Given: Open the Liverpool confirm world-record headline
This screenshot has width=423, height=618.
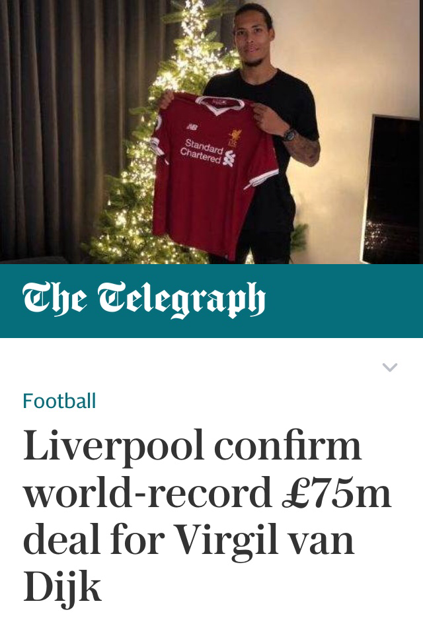Looking at the screenshot, I should 207,516.
